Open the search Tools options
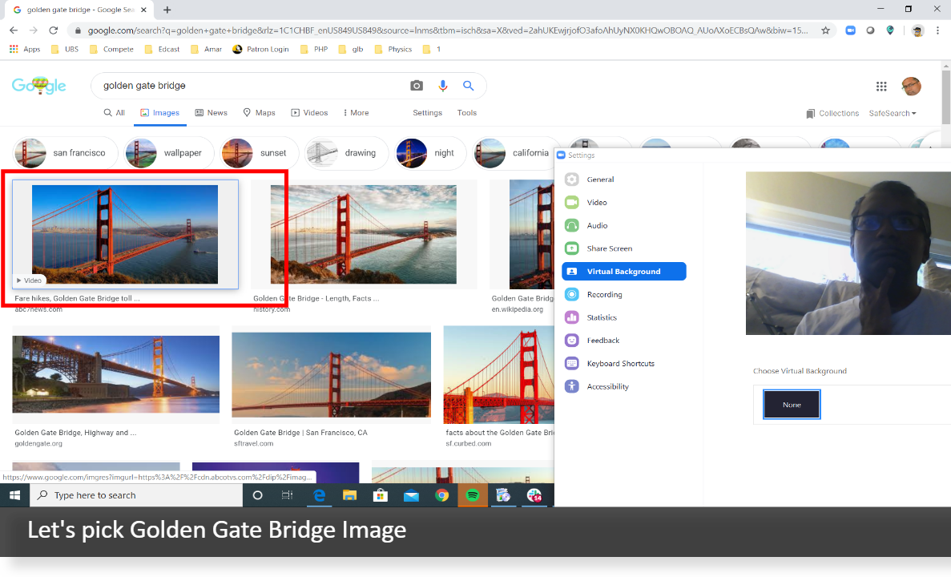This screenshot has height=577, width=951. click(467, 112)
